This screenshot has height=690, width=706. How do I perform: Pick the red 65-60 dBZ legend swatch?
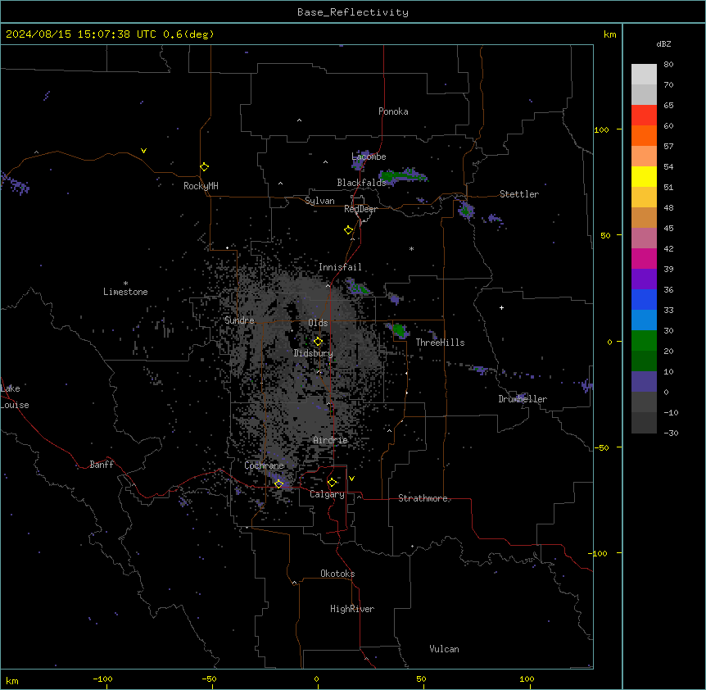pos(644,116)
